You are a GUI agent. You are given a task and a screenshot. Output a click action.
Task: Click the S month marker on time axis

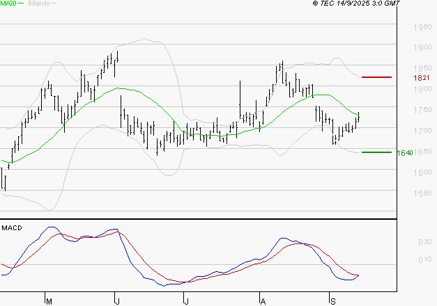[332, 301]
